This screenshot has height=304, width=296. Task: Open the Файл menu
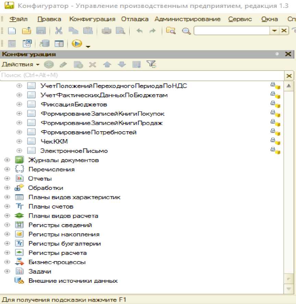click(x=18, y=19)
